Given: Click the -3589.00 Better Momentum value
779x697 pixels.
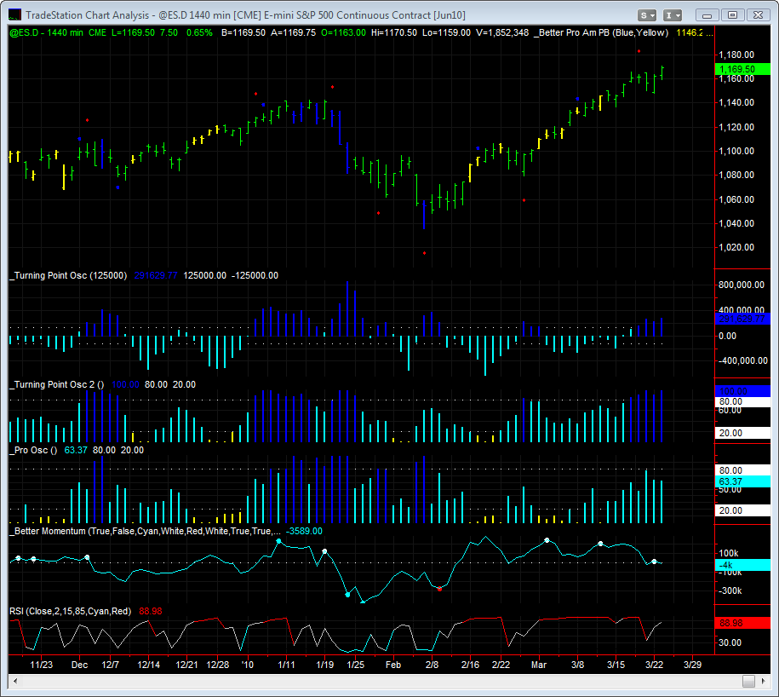Looking at the screenshot, I should (304, 532).
